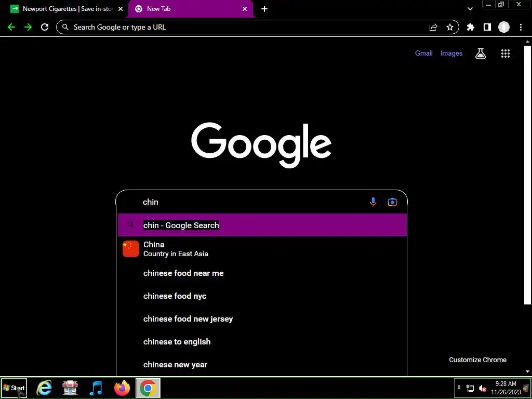Launch Internet Explorer from the taskbar
This screenshot has width=532, height=399.
44,388
